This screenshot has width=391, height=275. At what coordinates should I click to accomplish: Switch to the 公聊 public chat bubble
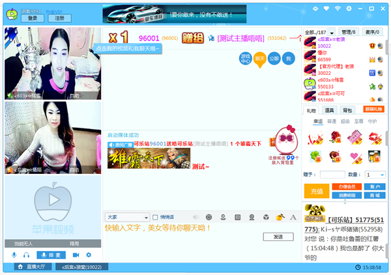tap(274, 59)
